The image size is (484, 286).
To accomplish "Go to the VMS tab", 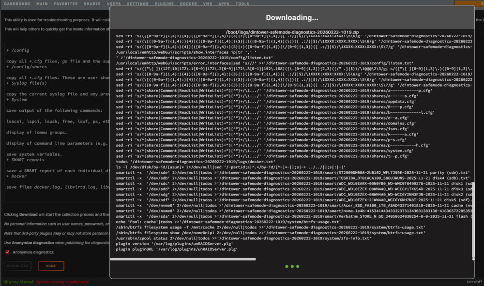I will point(208,4).
